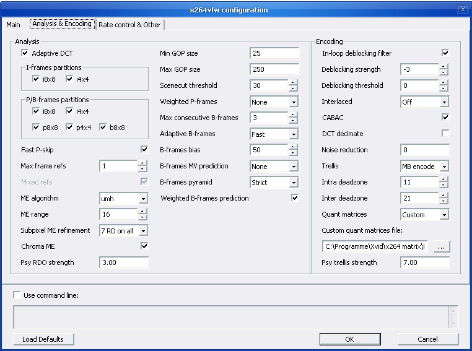Open the B-frames pyramid dropdown

point(293,183)
